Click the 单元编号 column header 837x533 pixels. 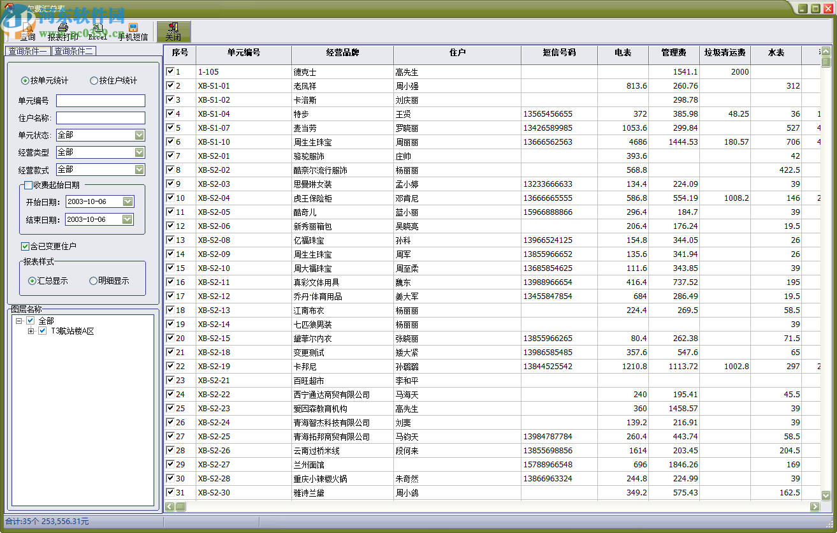click(244, 54)
